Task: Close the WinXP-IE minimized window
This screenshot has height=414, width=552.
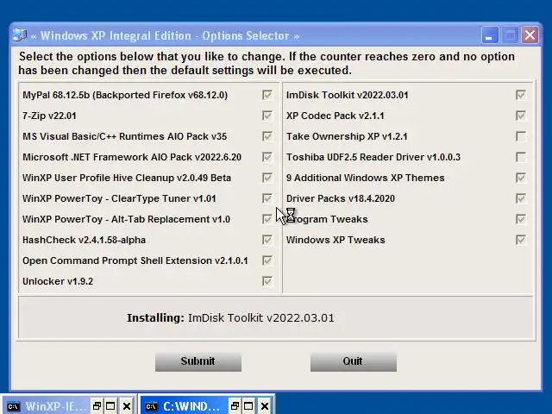Action: pyautogui.click(x=127, y=406)
